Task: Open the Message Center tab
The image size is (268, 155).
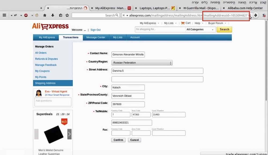Action: pos(96,37)
